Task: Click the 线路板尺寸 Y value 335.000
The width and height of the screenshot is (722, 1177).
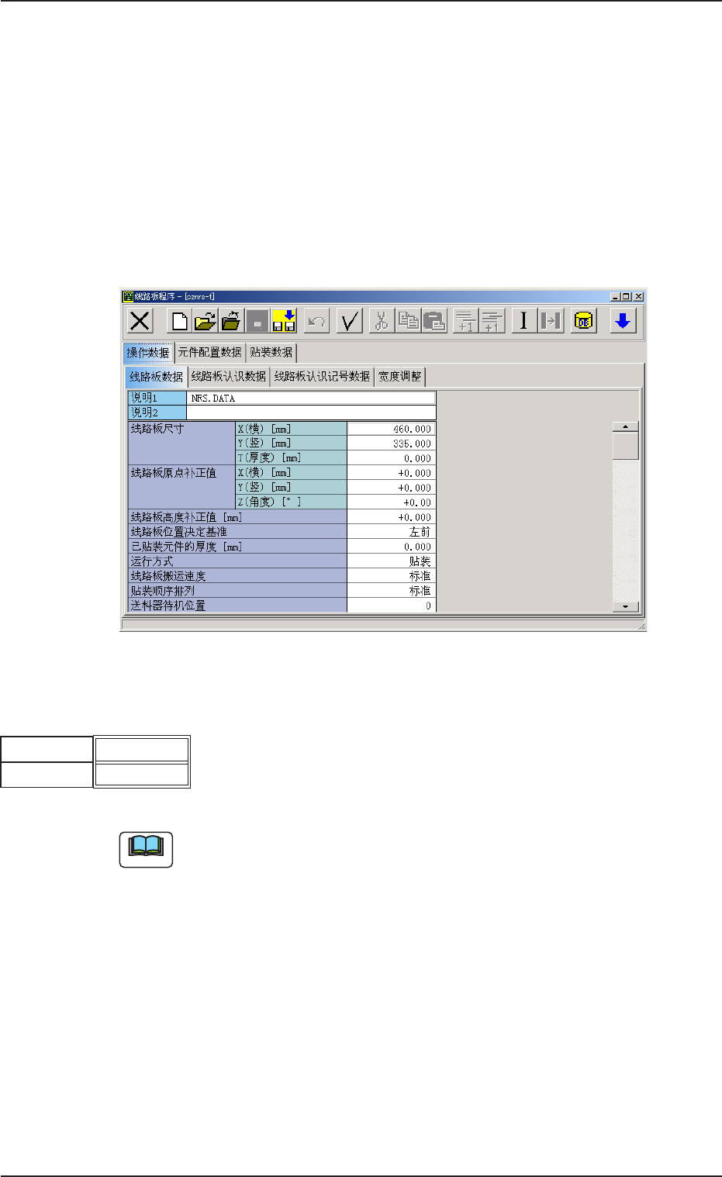Action: coord(391,444)
